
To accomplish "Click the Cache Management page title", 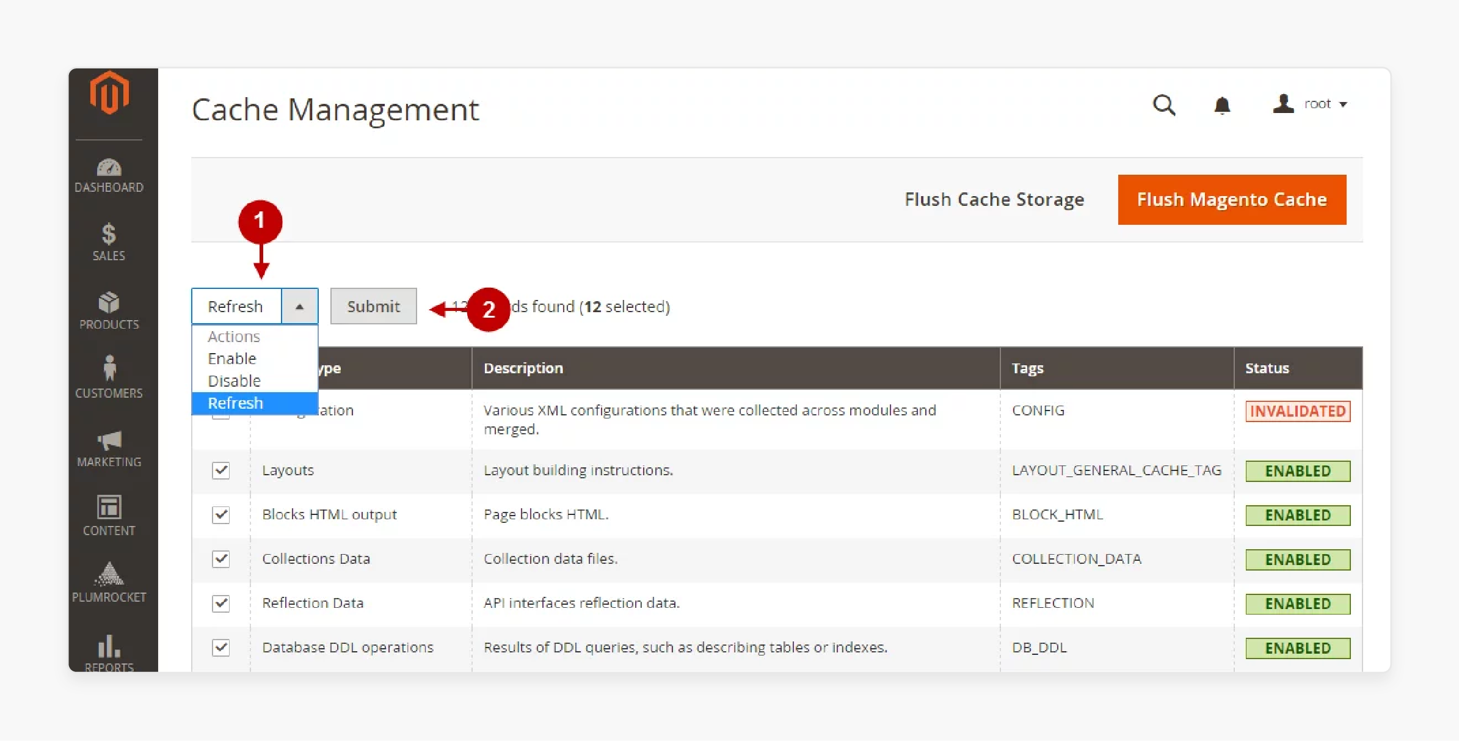I will coord(335,110).
